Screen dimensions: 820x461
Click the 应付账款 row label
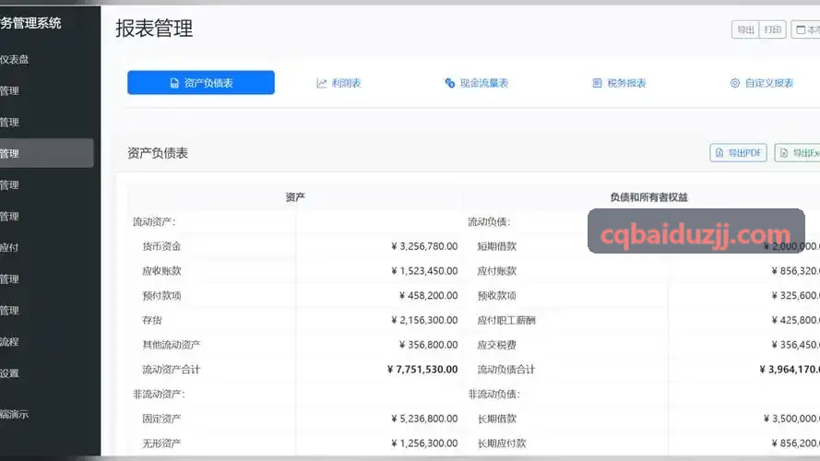pyautogui.click(x=497, y=271)
